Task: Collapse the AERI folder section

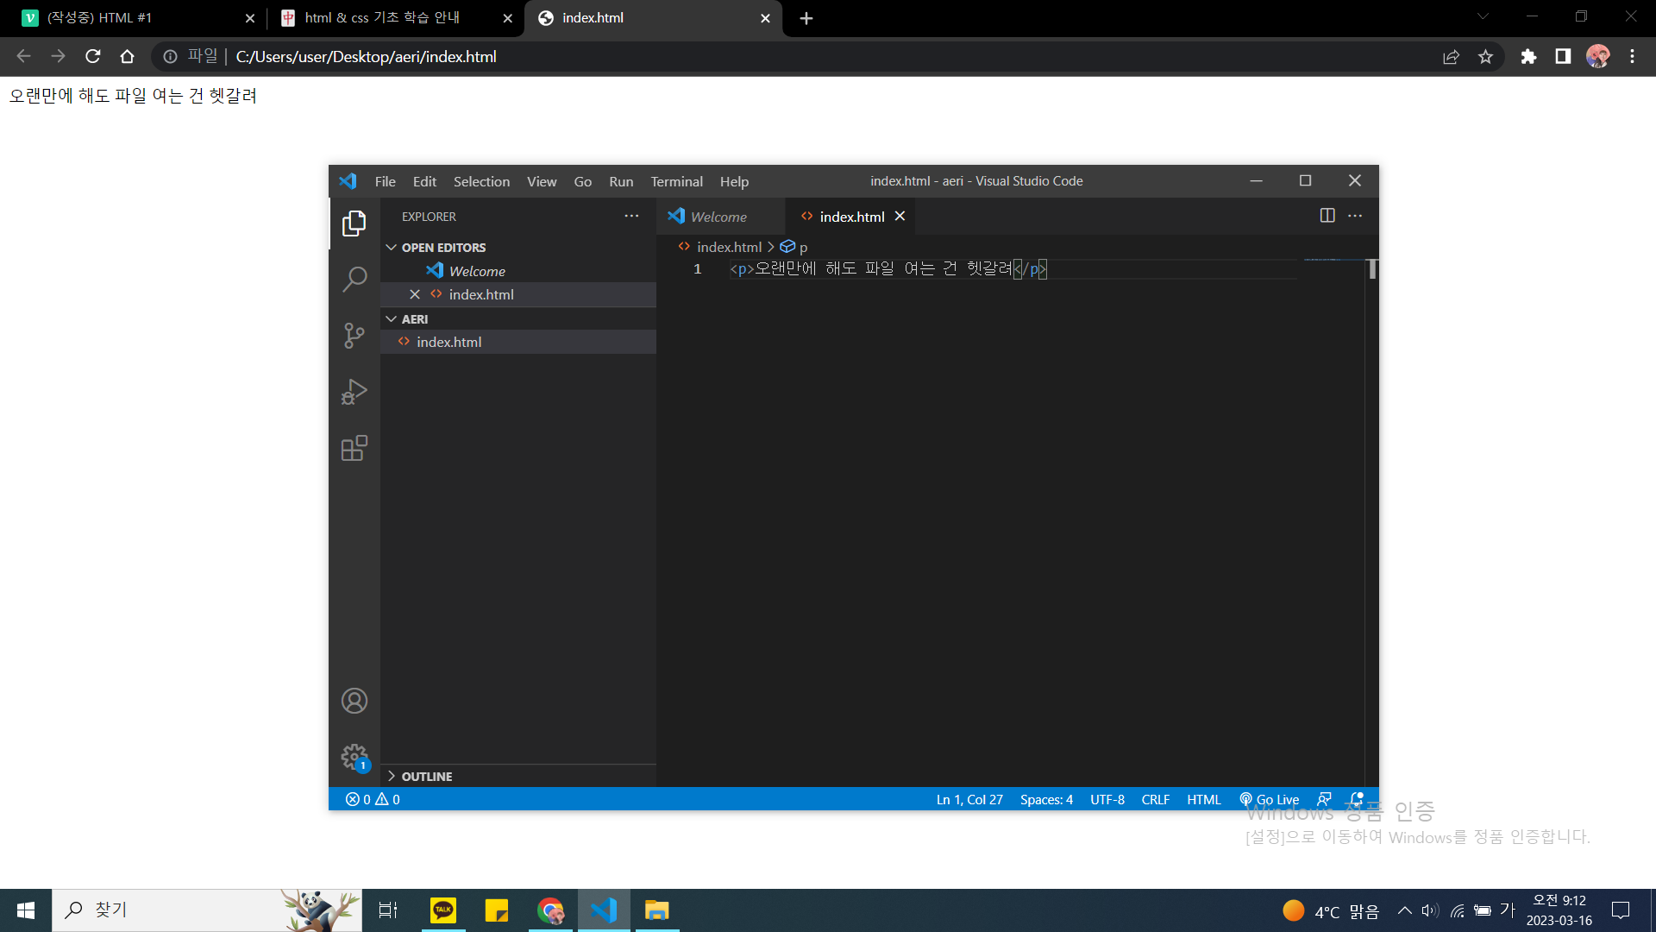Action: (x=414, y=319)
